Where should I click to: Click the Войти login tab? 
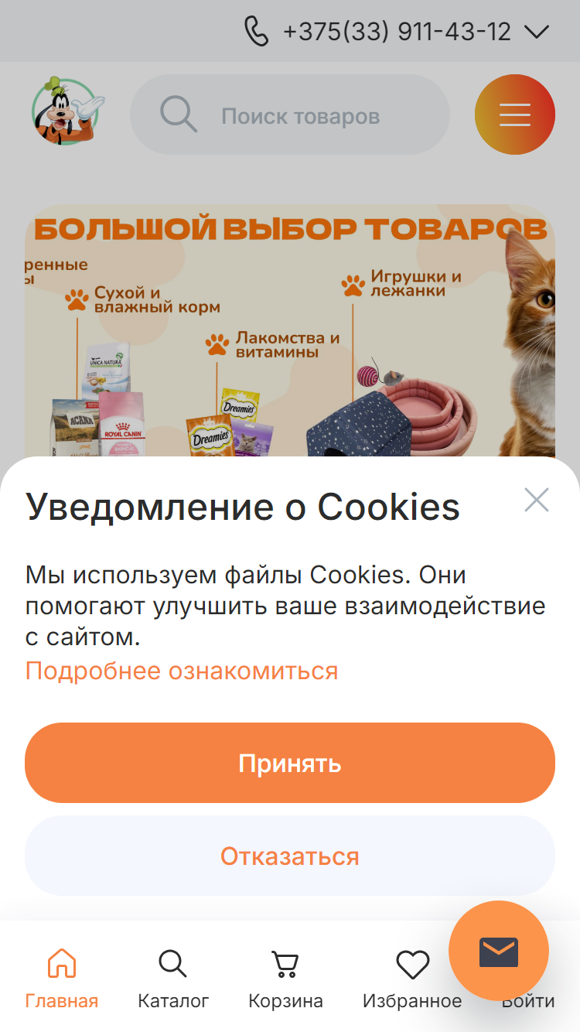(x=528, y=1000)
